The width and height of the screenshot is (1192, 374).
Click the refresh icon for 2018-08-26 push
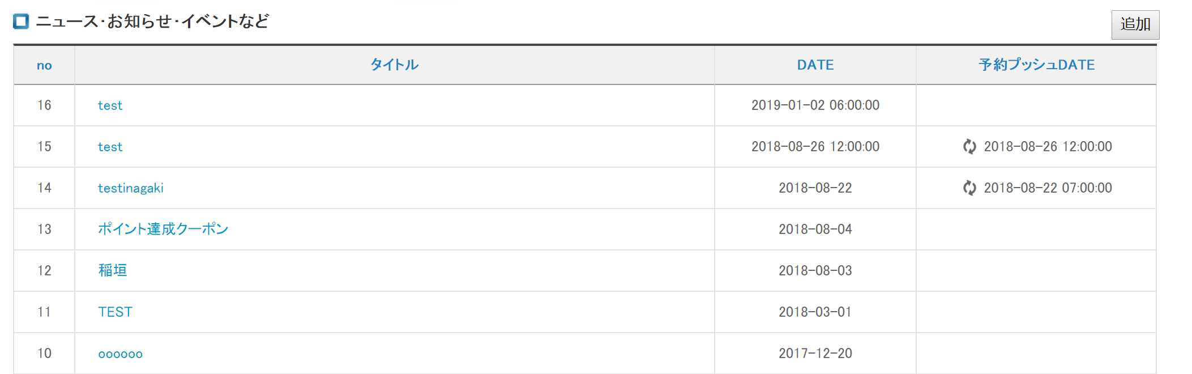969,146
